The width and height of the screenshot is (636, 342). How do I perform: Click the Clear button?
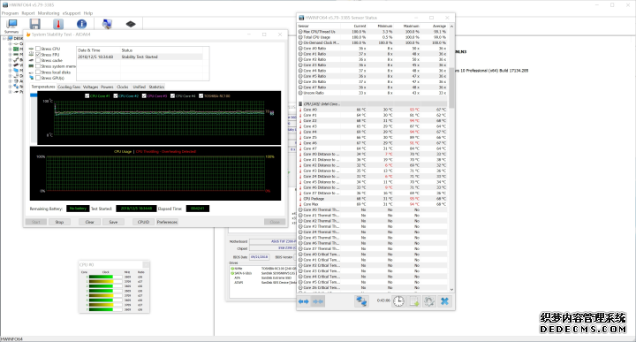(89, 222)
